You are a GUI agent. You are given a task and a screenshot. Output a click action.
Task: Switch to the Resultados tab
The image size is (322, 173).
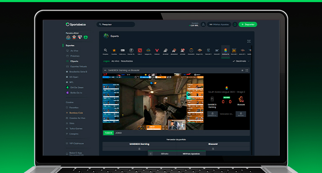[127, 61]
